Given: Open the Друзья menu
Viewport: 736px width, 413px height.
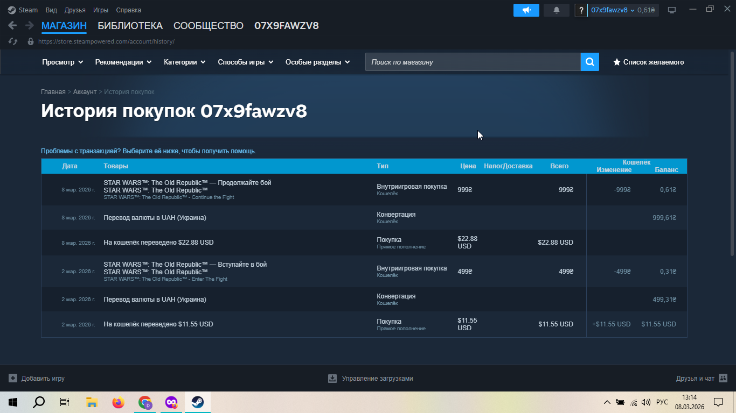Looking at the screenshot, I should pos(75,10).
